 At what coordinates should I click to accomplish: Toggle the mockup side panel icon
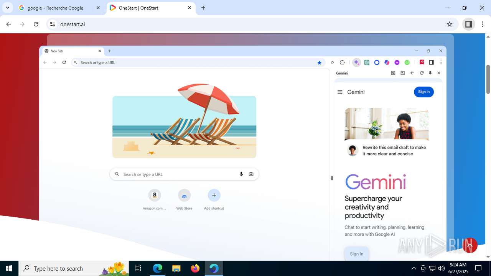click(431, 62)
